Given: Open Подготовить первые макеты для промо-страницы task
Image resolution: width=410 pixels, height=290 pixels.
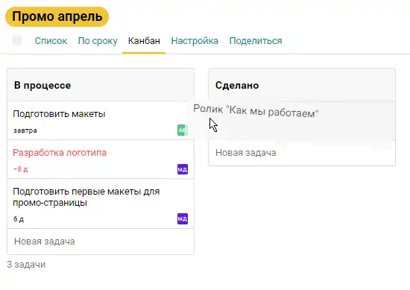Looking at the screenshot, I should [101, 204].
